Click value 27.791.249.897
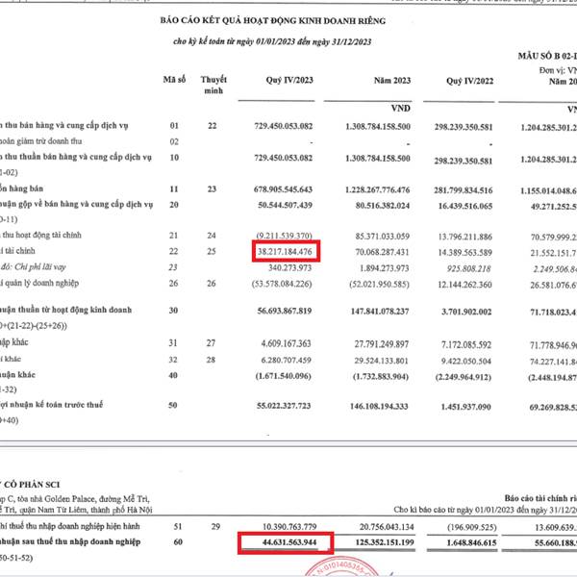The width and height of the screenshot is (577, 577). 382,344
